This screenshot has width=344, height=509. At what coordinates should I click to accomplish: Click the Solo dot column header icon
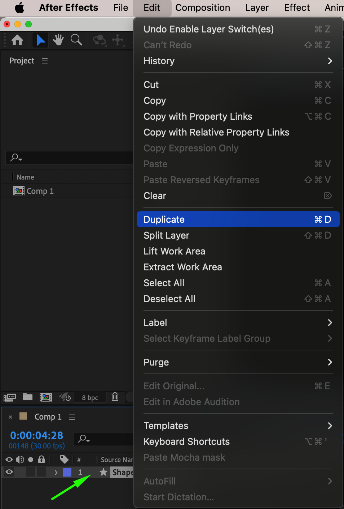tap(31, 460)
